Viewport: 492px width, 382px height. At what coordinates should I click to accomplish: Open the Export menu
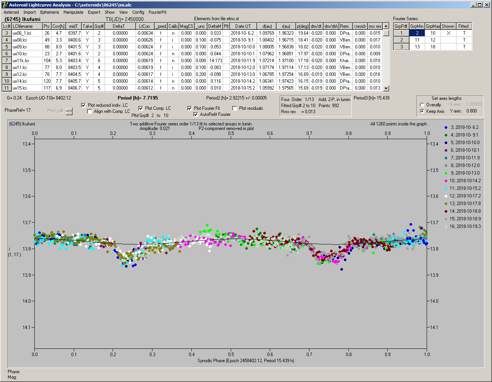coord(94,12)
